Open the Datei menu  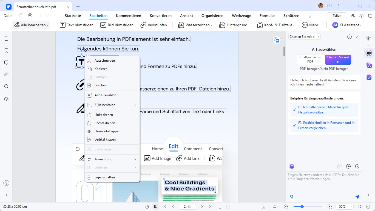(x=8, y=16)
